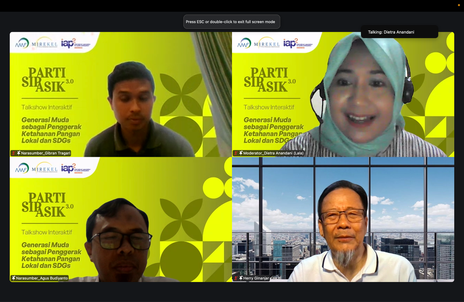Click the MIREKEL logo in Dietra Anandani's tile
This screenshot has width=464, height=302.
(267, 44)
